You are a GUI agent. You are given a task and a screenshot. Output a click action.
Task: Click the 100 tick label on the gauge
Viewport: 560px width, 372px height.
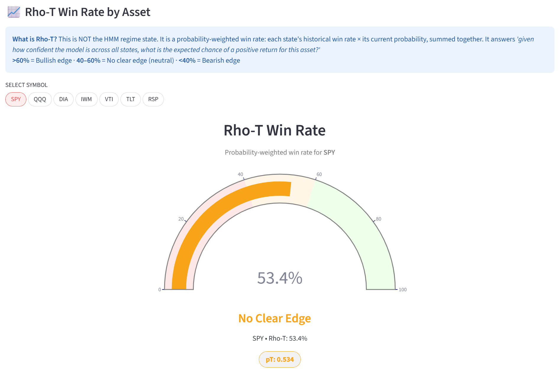[x=403, y=290]
